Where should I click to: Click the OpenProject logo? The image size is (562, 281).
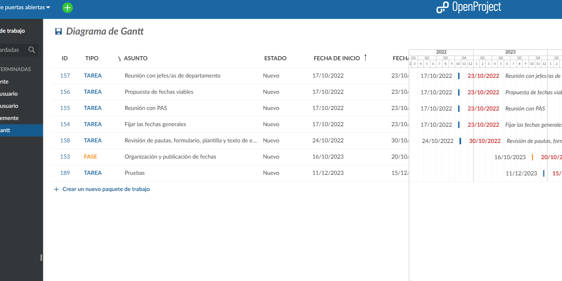point(469,7)
